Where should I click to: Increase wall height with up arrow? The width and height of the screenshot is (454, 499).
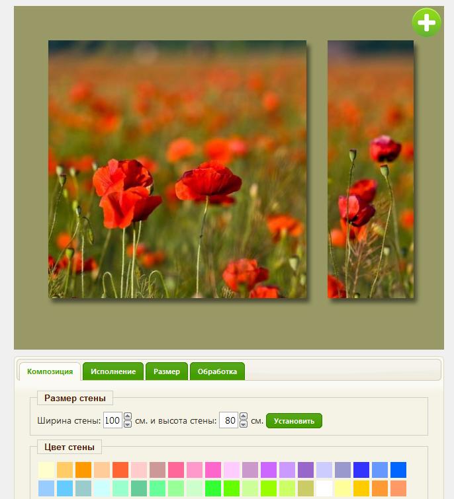[243, 417]
